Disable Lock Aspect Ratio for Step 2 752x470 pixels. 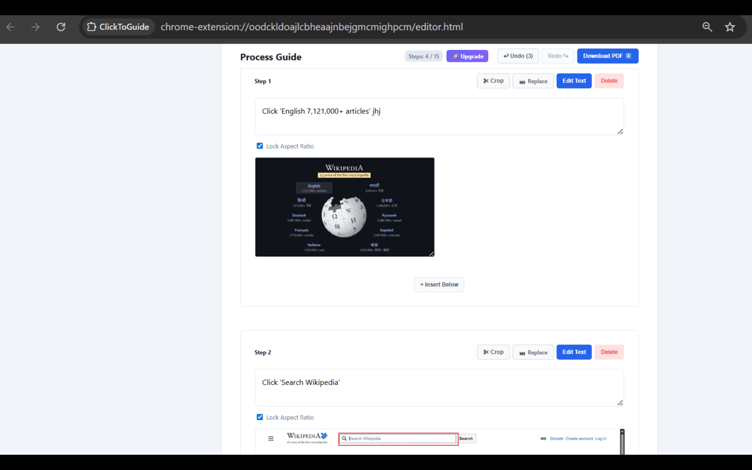point(259,417)
